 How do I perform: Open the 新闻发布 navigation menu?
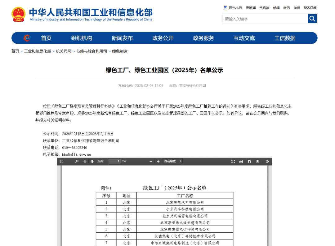click(x=122, y=38)
